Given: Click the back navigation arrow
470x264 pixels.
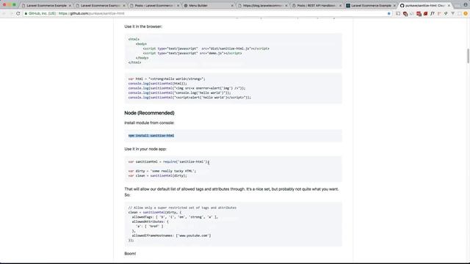Looking at the screenshot, I should (x=4, y=13).
